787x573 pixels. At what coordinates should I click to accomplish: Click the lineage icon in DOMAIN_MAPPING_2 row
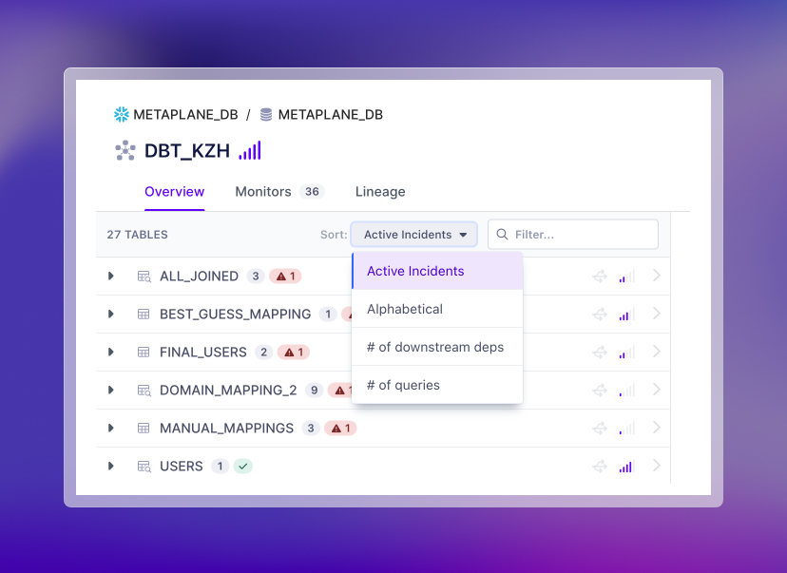point(600,390)
